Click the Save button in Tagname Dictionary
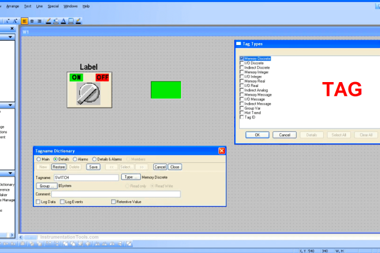380x253 pixels. click(x=93, y=167)
